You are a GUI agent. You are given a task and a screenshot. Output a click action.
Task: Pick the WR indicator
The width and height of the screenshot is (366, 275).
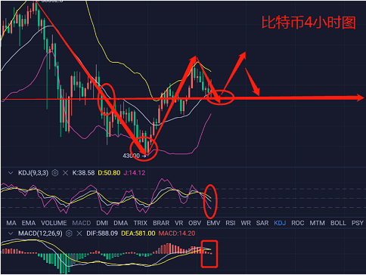[246, 223]
